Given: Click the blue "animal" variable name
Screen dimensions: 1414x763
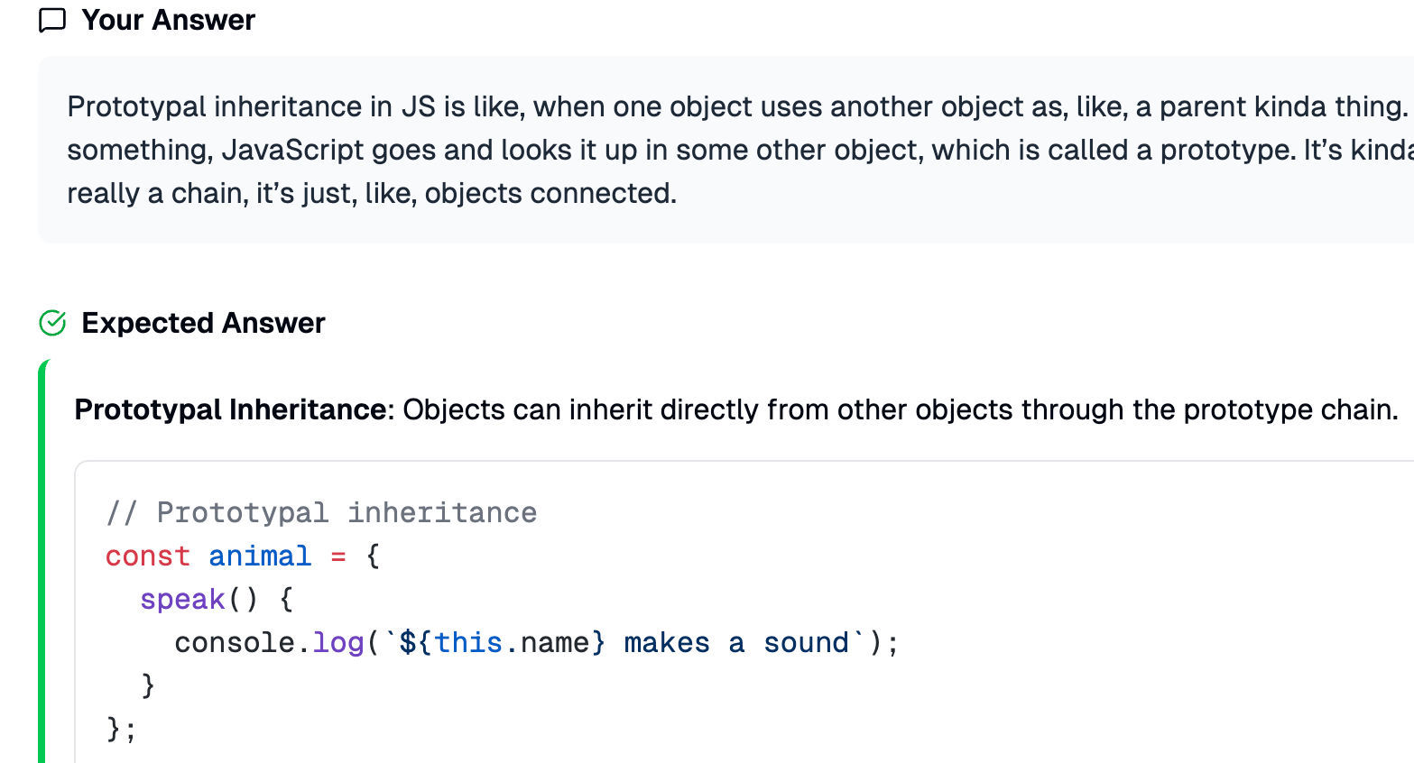Looking at the screenshot, I should [x=260, y=556].
